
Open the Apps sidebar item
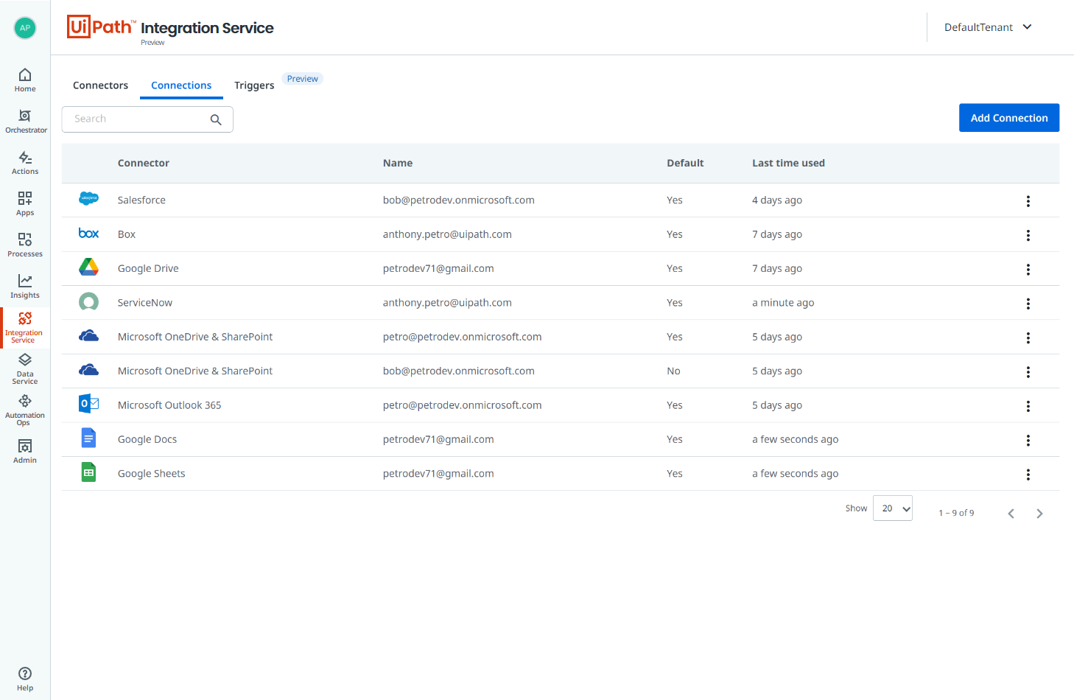coord(25,204)
